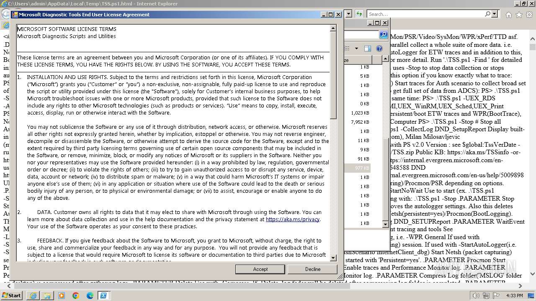Toggle the Explorer preview pane icon
This screenshot has width=536, height=301.
tap(367, 48)
